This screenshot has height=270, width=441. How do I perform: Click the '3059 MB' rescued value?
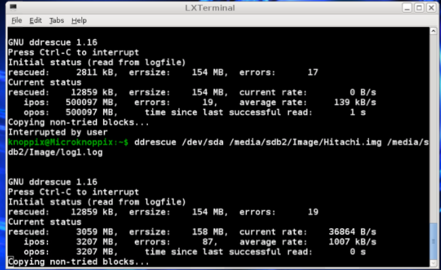pyautogui.click(x=95, y=232)
